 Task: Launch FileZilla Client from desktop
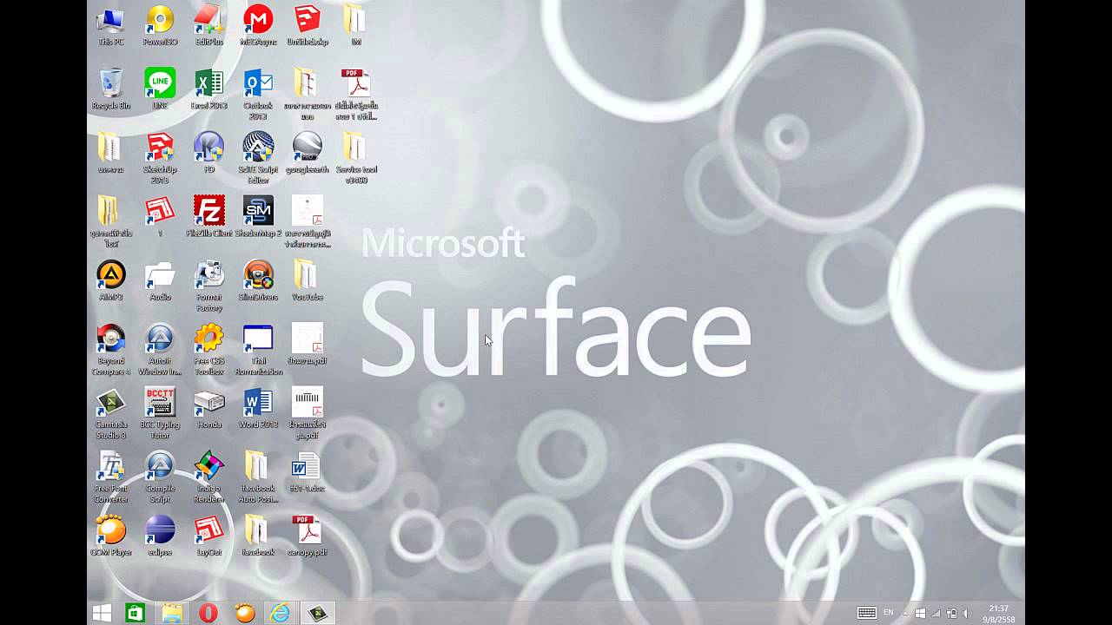click(x=209, y=216)
